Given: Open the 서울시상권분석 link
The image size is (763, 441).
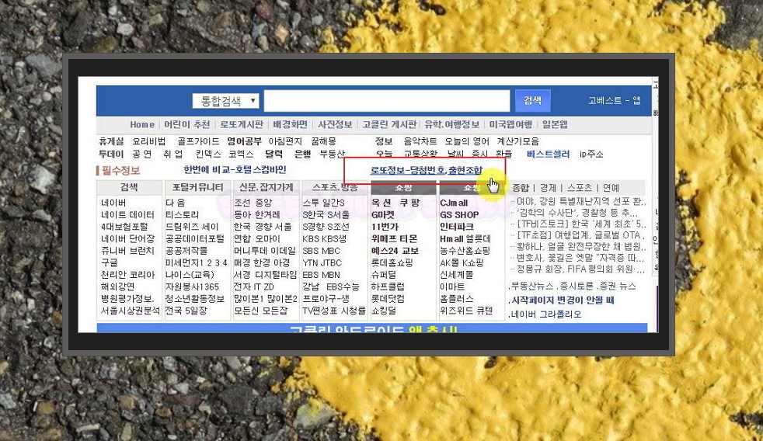Looking at the screenshot, I should click(131, 311).
